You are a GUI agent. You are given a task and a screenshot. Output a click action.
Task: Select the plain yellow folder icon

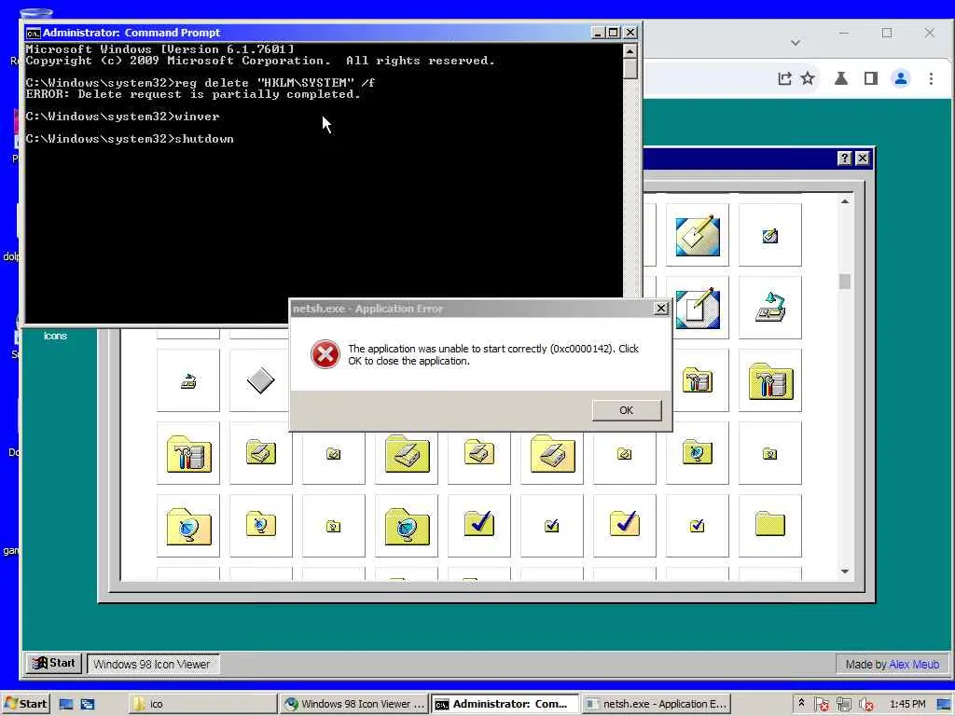pyautogui.click(x=769, y=526)
